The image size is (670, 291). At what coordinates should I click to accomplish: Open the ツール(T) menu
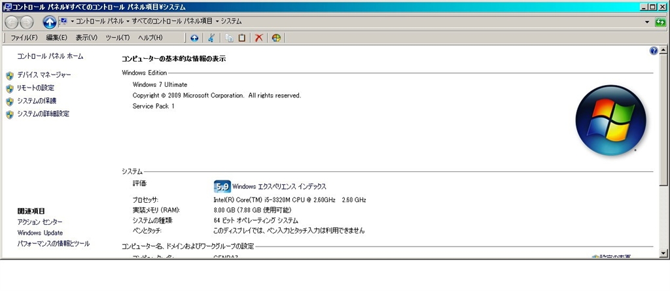click(x=118, y=38)
